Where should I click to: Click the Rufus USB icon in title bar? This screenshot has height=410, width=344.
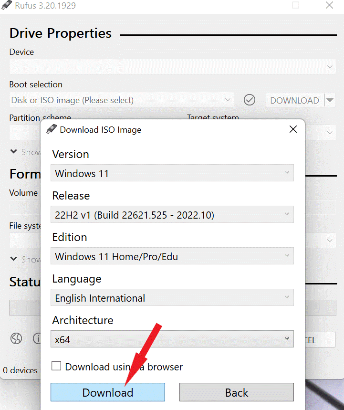pyautogui.click(x=6, y=5)
